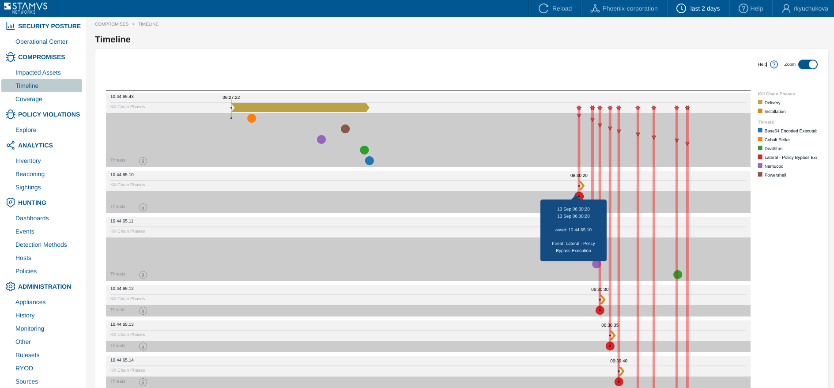The image size is (834, 388).
Task: Click the help circle icon beside Zoom
Action: click(774, 64)
